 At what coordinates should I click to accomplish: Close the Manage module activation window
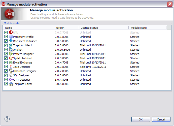170,4
